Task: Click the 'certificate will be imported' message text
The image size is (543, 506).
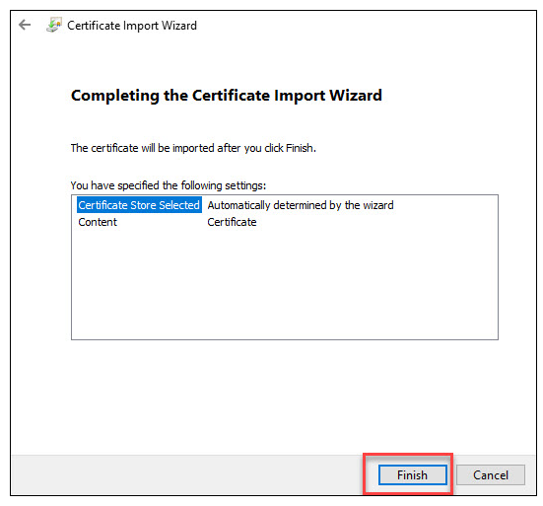Action: (x=193, y=148)
